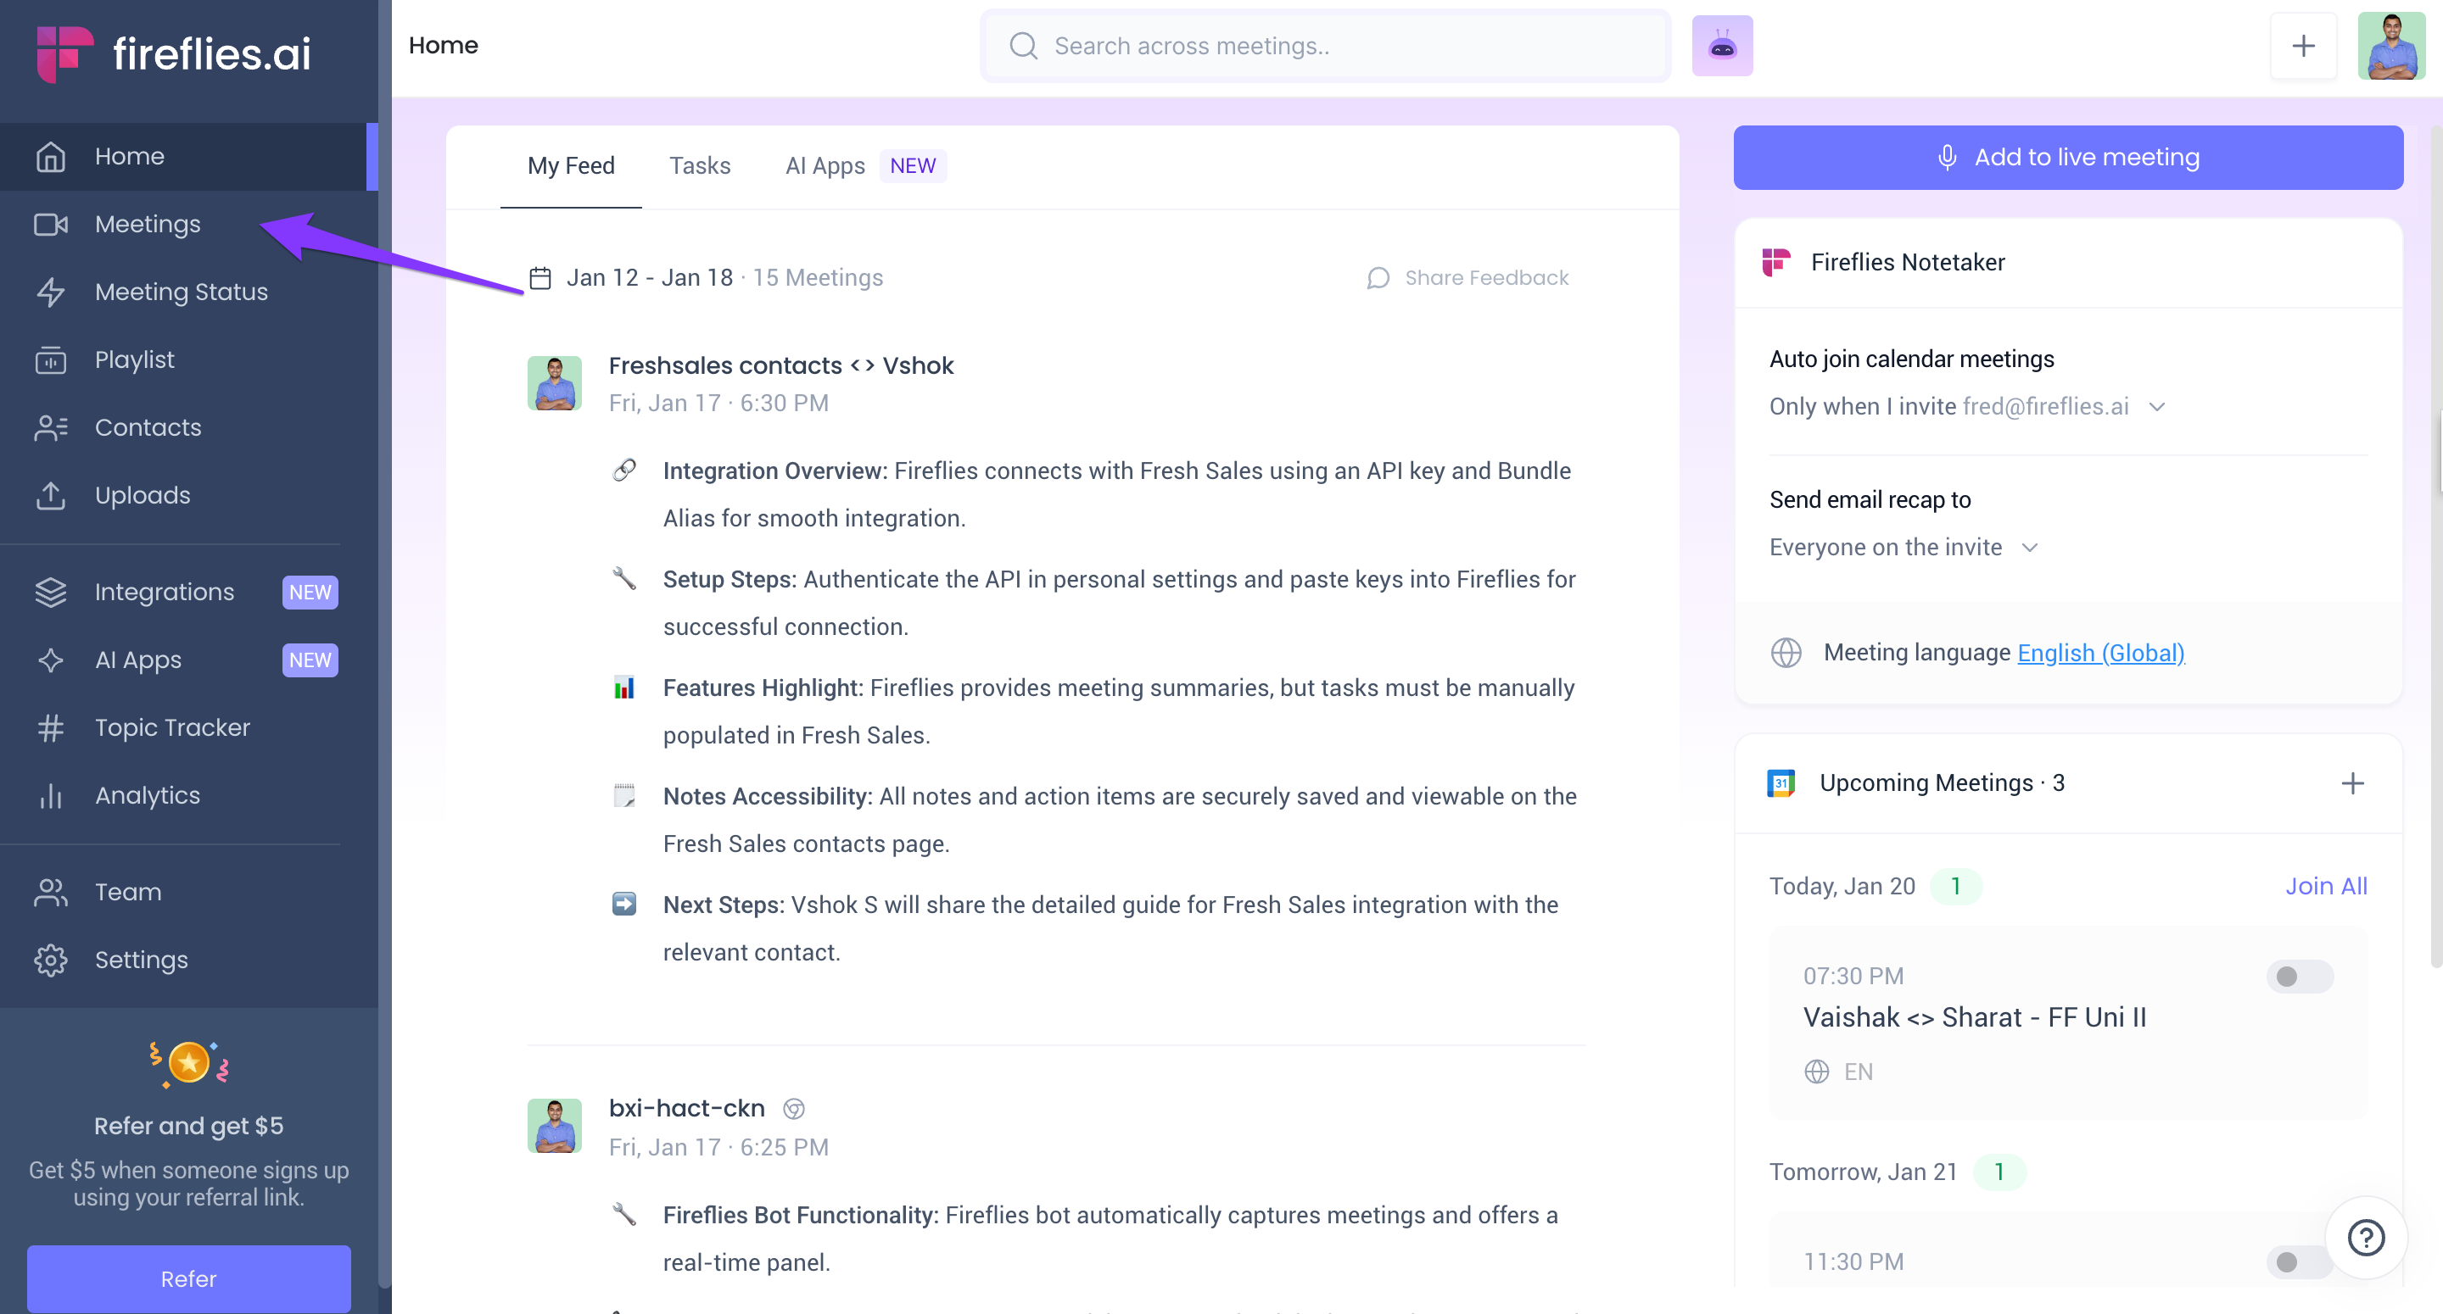Click the Playlist sidebar icon

tap(50, 360)
